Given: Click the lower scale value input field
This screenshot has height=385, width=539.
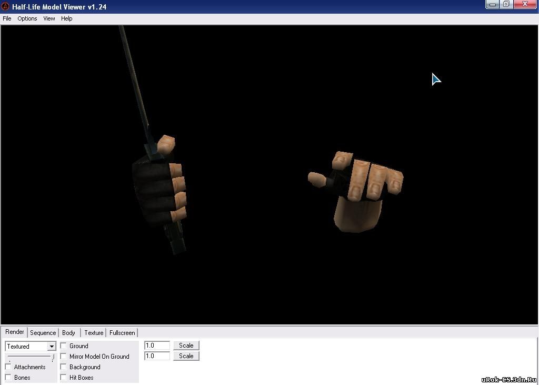Looking at the screenshot, I should [157, 356].
